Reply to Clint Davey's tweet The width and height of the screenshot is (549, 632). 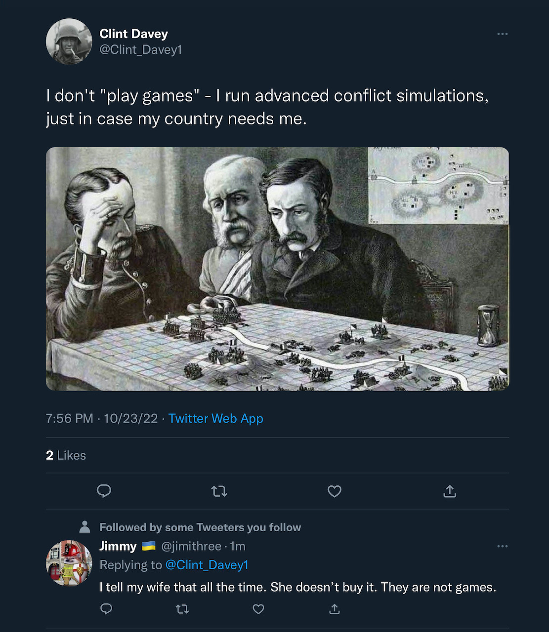104,491
